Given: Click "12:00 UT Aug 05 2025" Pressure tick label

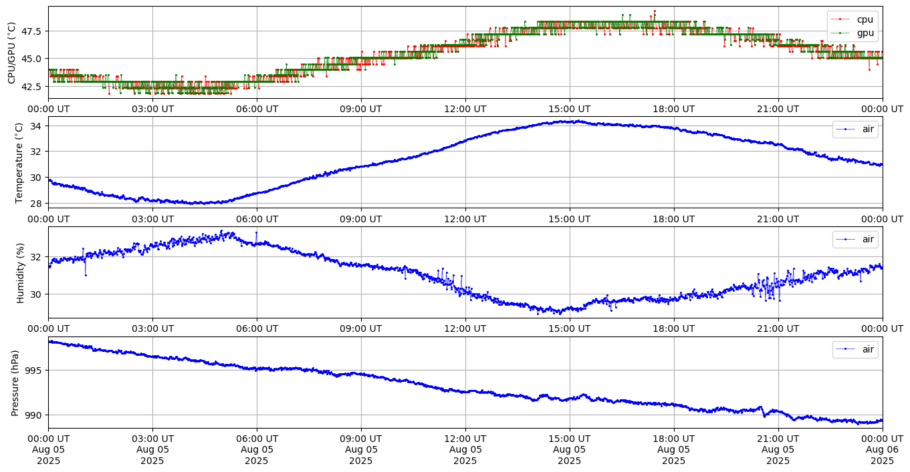Looking at the screenshot, I should point(465,449).
